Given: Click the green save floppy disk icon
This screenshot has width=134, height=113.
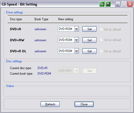Looking at the screenshot, I should coord(108,4).
